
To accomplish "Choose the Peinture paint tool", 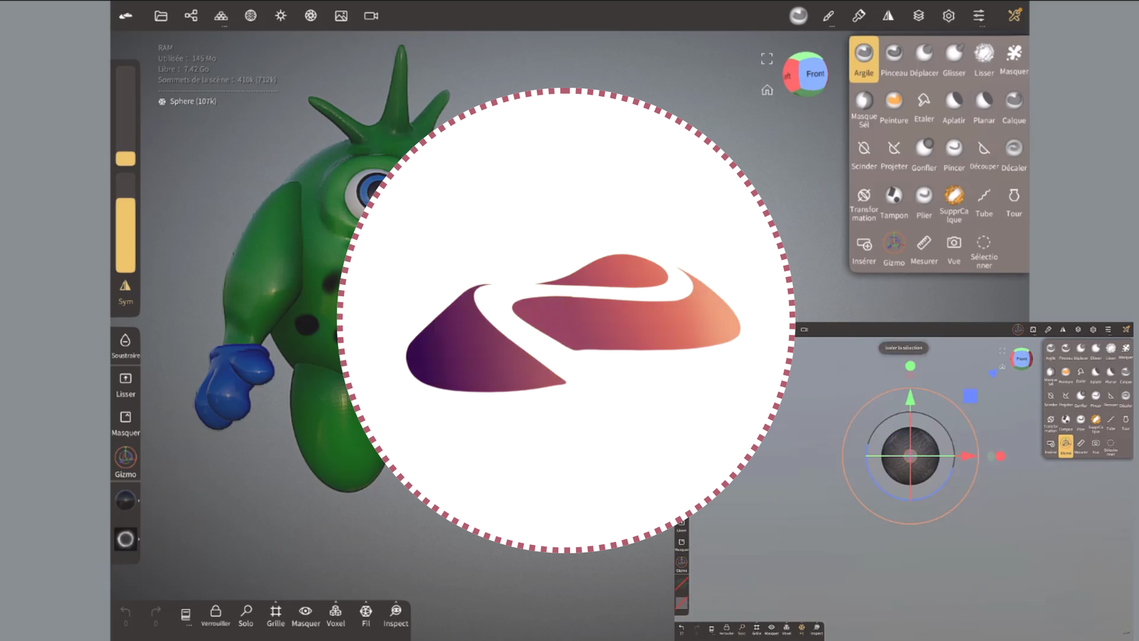I will coord(893,107).
